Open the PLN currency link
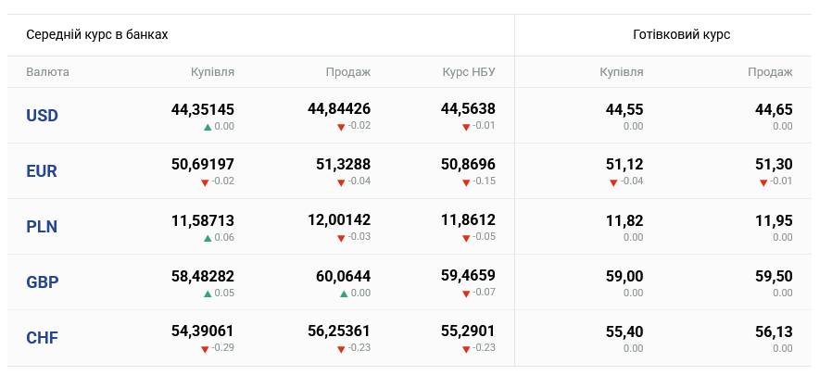832x375 pixels. tap(42, 227)
